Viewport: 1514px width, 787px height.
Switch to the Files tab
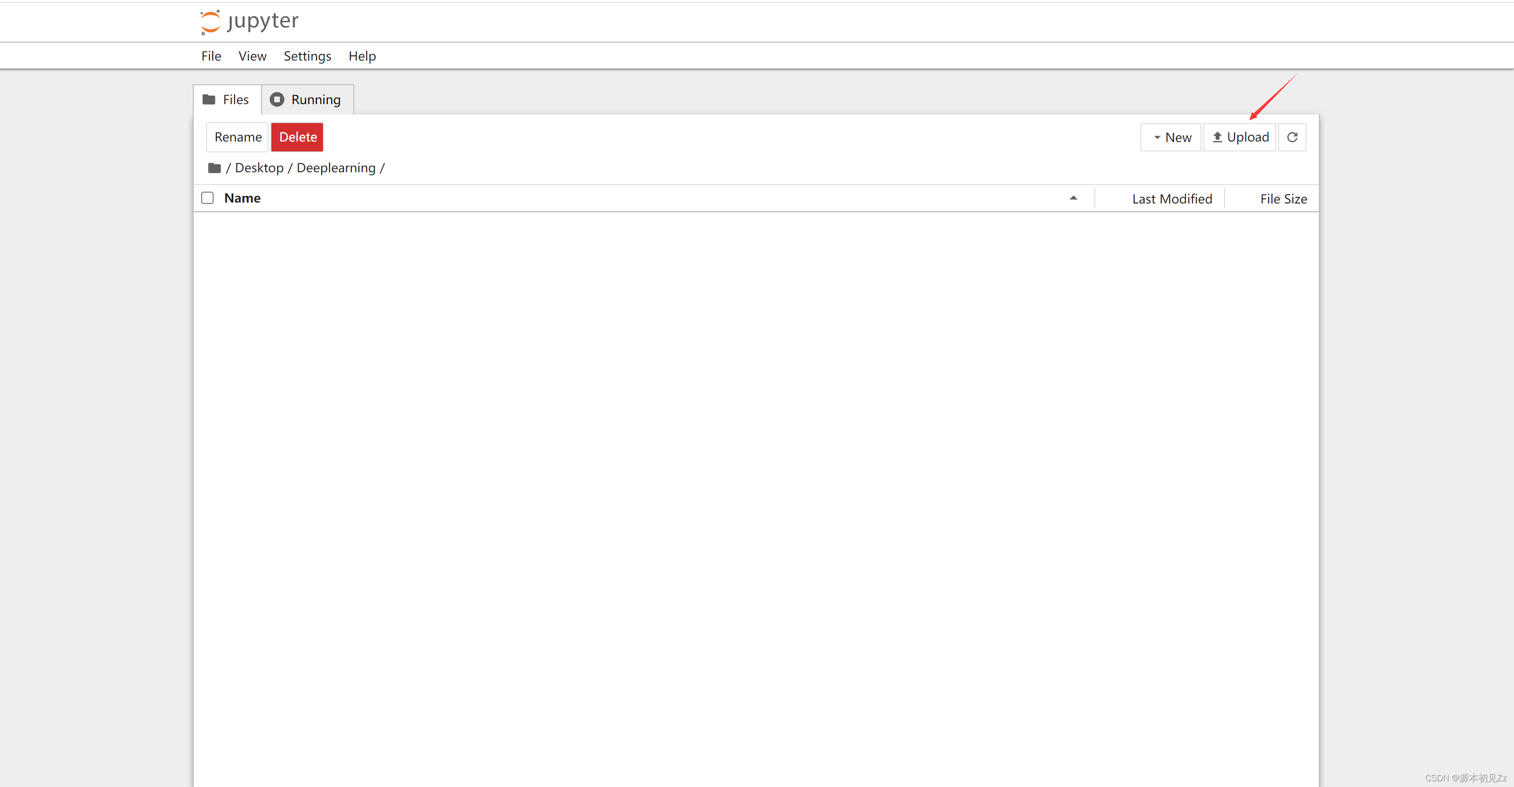[x=226, y=100]
